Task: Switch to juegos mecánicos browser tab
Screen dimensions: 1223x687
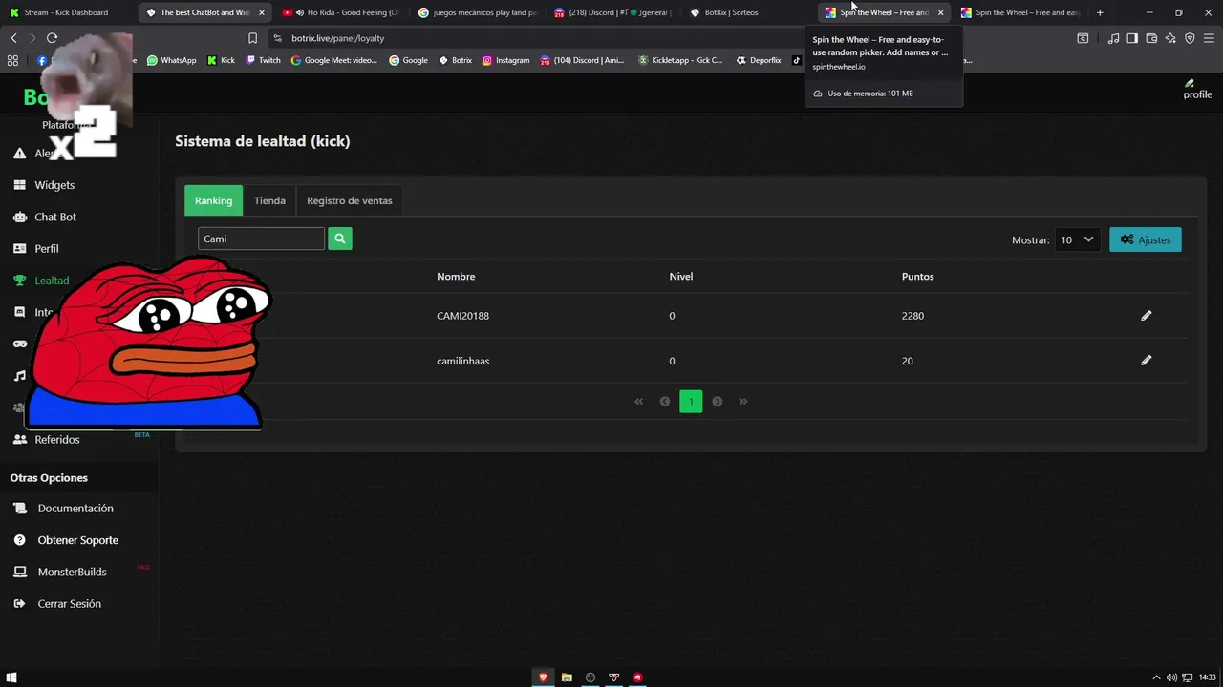Action: pos(478,12)
